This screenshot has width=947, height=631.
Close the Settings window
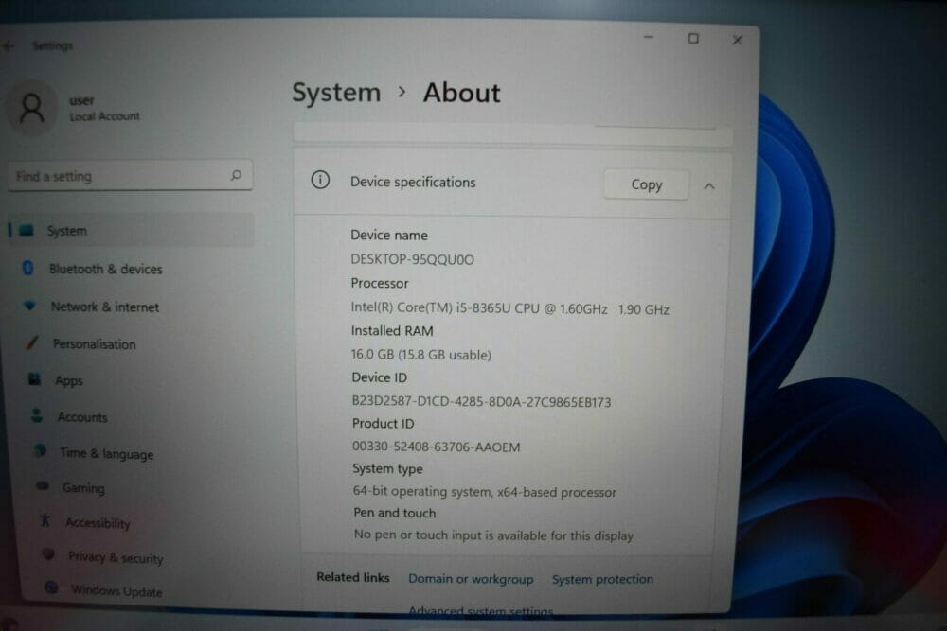(x=738, y=40)
